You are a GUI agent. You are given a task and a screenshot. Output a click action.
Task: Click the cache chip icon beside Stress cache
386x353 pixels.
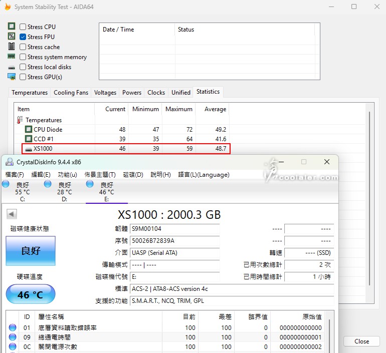coord(12,46)
